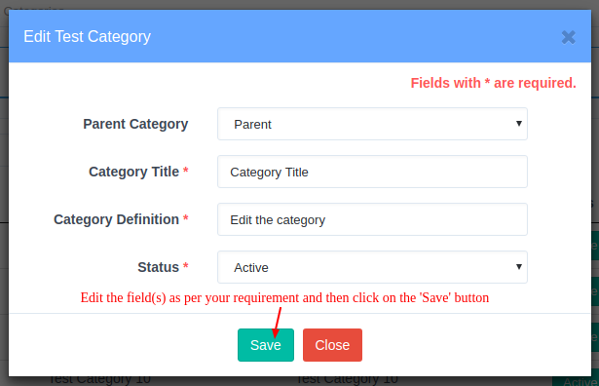This screenshot has width=599, height=386.
Task: Click the red arrow pointing at Save
Action: point(277,323)
